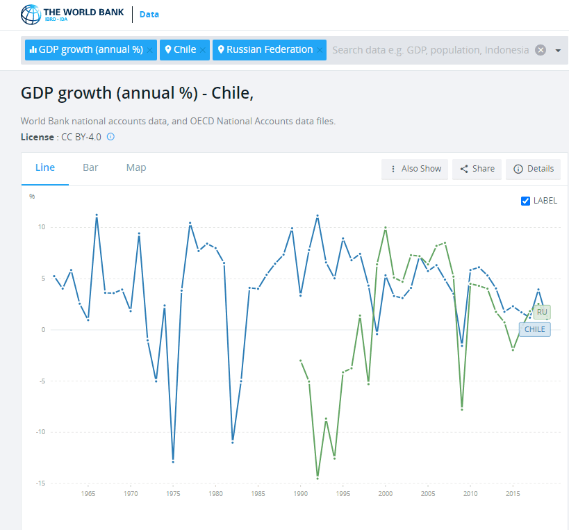Click the World Bank globe logo
The height and width of the screenshot is (530, 569).
pyautogui.click(x=31, y=15)
